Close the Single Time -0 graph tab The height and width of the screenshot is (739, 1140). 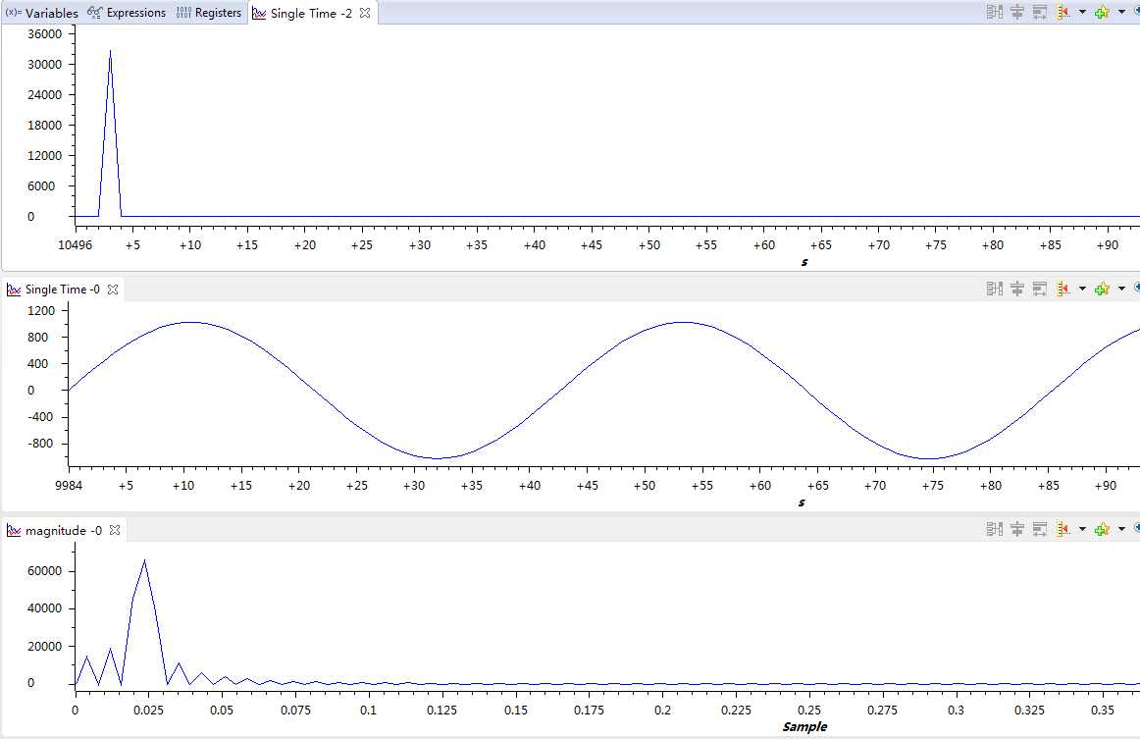pos(113,290)
